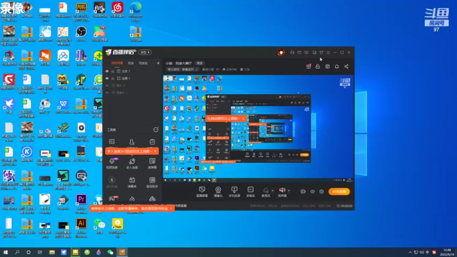Select 文本 1 source row
This screenshot has width=457, height=257.
pos(133,71)
